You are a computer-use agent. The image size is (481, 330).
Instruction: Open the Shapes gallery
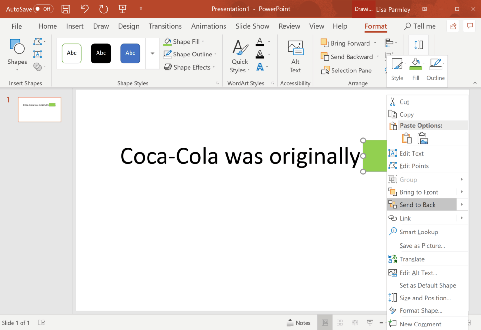[x=17, y=55]
